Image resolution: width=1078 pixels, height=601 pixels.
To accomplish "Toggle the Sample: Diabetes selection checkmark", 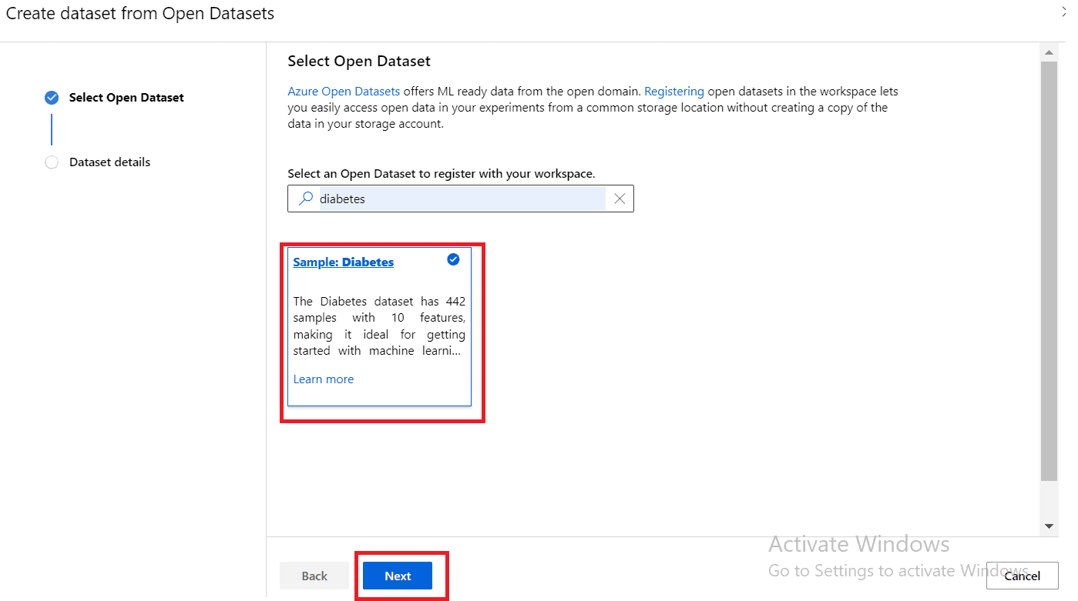I will click(x=453, y=259).
